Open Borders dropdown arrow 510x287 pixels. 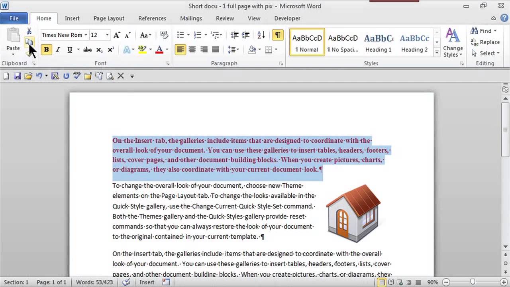tap(277, 50)
